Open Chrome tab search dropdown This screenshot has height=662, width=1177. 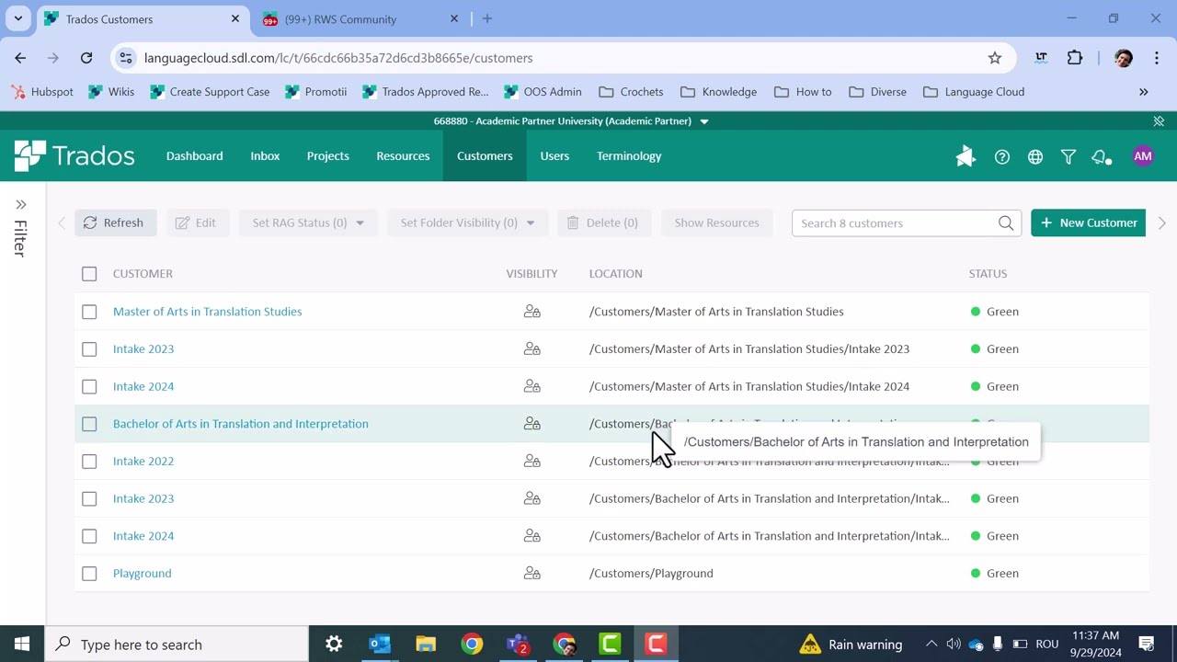click(17, 18)
